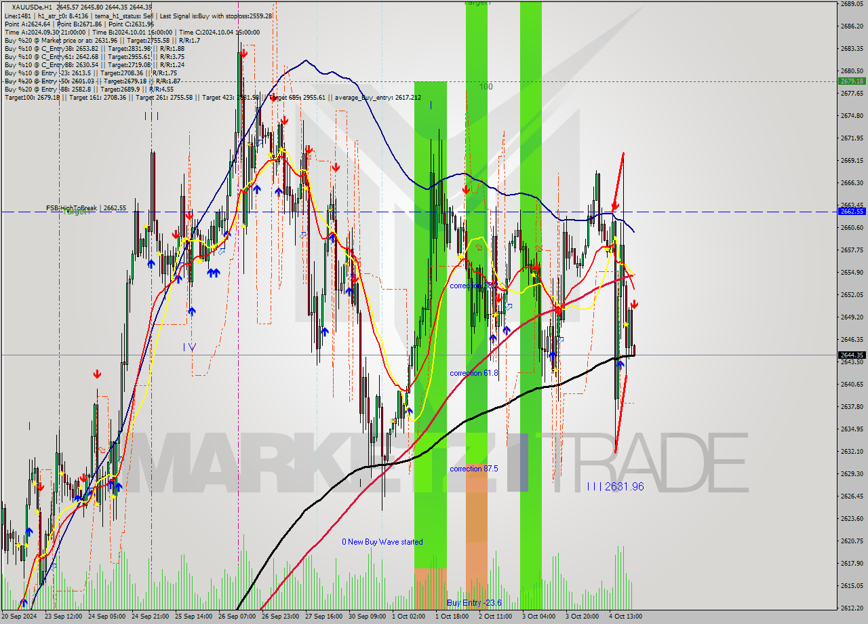The height and width of the screenshot is (624, 868).
Task: Click the '0 New Buy Wave started' label
Action: click(x=382, y=542)
